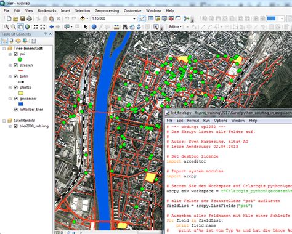The image size is (292, 234).
Task: Select the Select Elements arrow tool
Action: coord(86,26)
